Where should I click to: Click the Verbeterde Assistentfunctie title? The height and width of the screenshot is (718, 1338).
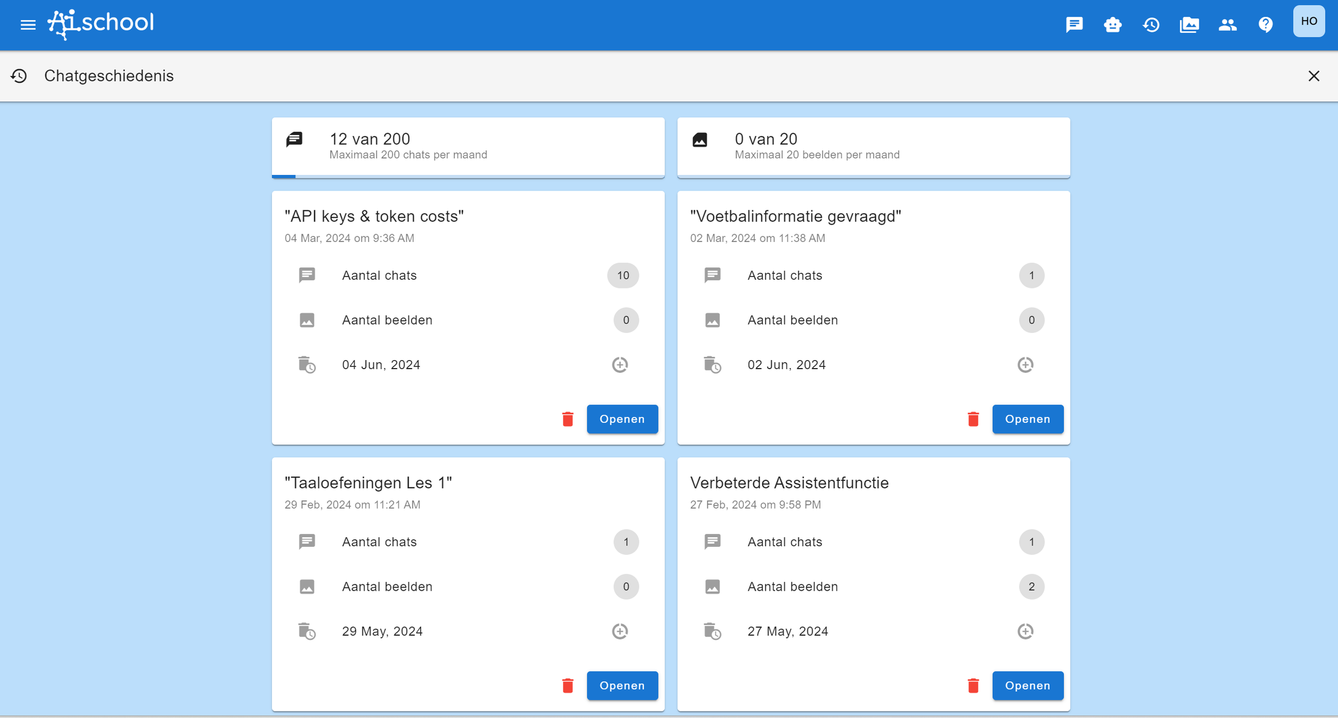point(789,483)
